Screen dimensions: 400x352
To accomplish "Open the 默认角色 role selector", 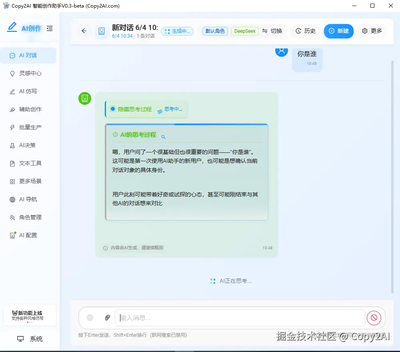I will [x=215, y=30].
